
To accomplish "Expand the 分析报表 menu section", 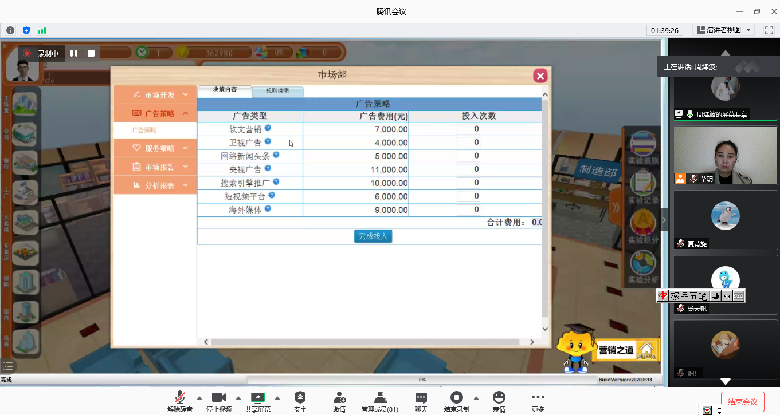I will [155, 185].
